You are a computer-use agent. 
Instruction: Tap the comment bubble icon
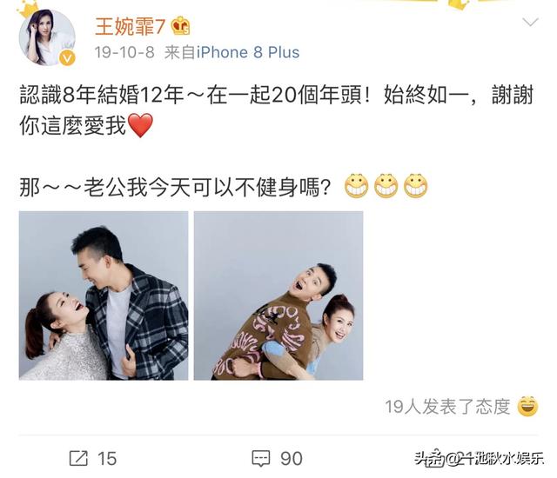(261, 459)
